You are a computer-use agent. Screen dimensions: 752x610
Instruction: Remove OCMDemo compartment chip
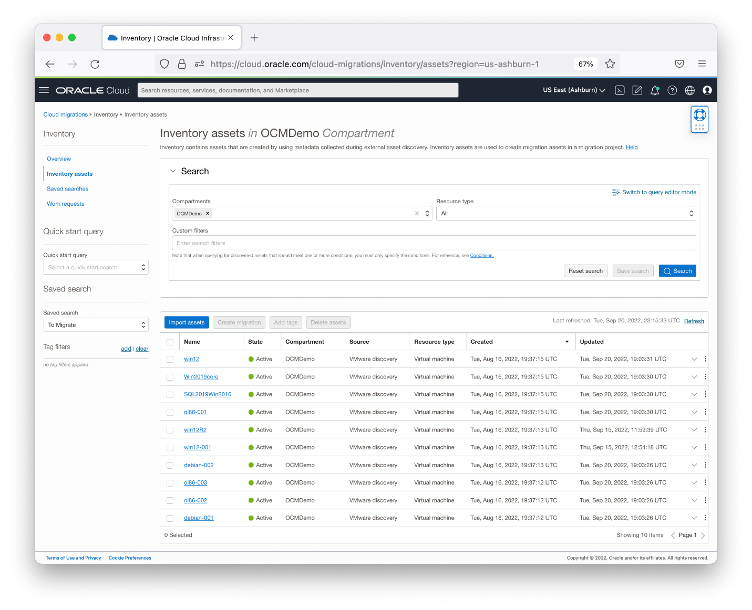(208, 214)
